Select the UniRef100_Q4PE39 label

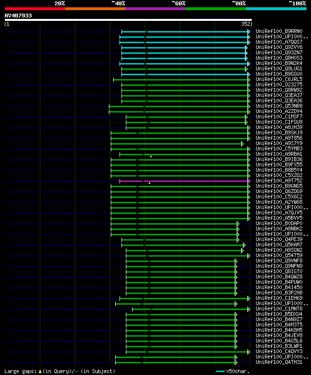(279, 239)
